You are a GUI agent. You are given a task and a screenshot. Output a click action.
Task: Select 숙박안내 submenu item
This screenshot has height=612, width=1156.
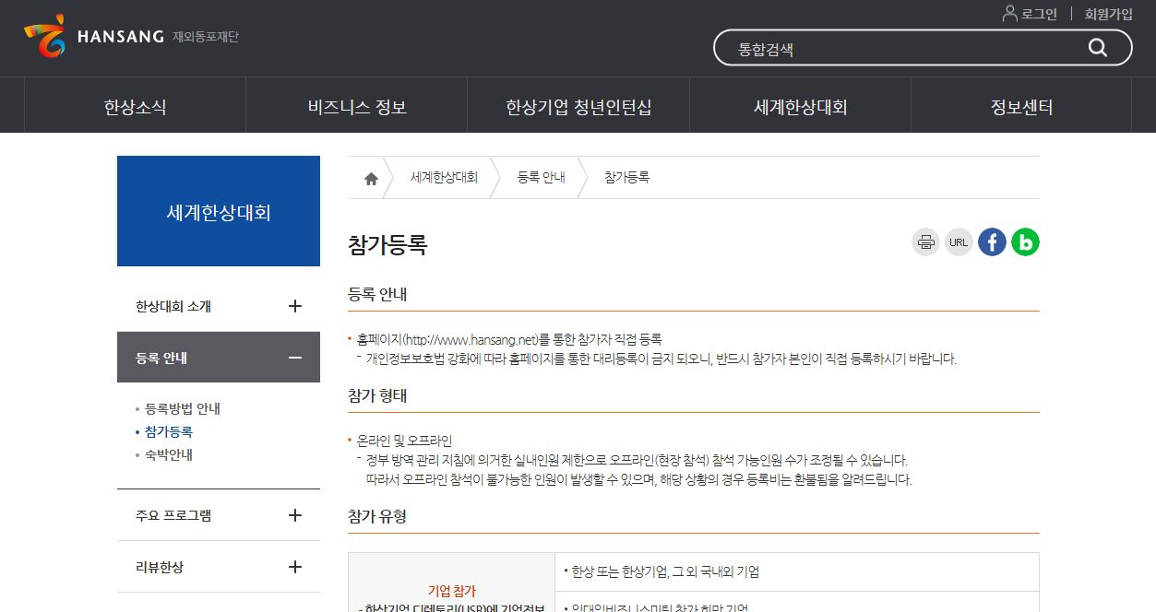pyautogui.click(x=169, y=454)
